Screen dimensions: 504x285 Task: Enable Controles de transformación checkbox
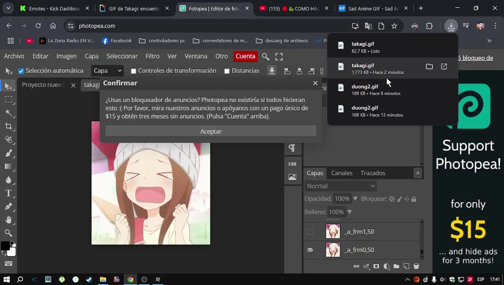(x=134, y=71)
